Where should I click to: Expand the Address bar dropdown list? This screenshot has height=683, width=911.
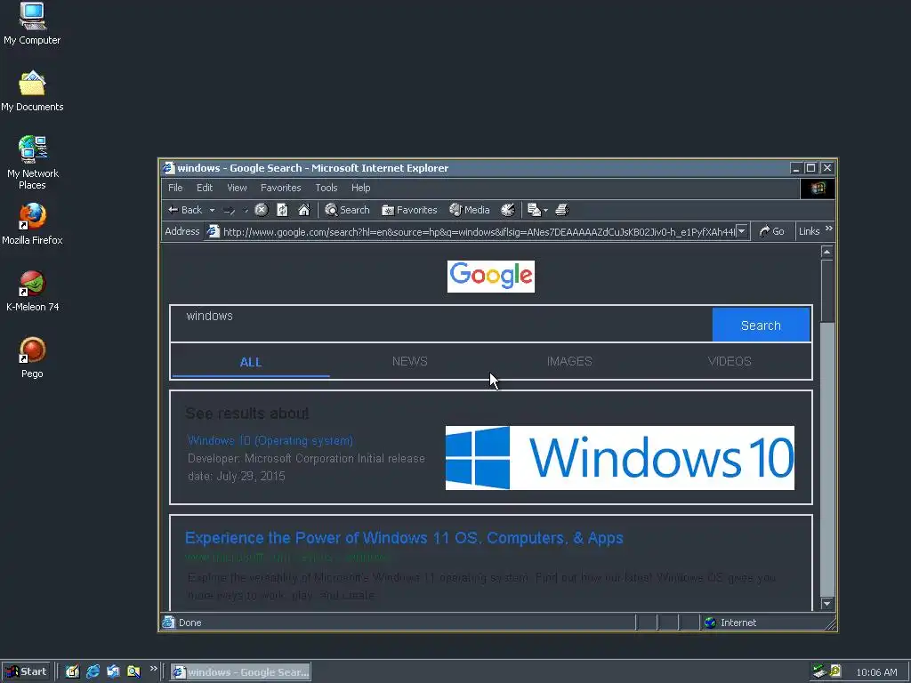point(741,231)
